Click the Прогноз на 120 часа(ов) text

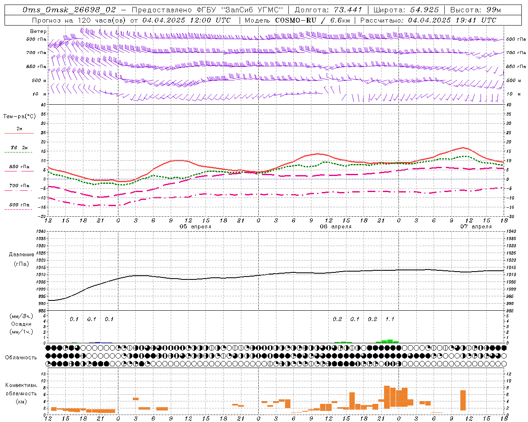click(x=79, y=20)
